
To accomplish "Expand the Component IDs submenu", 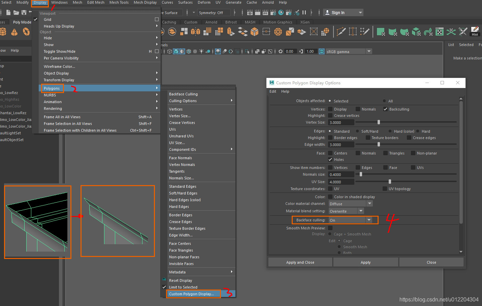I will pyautogui.click(x=201, y=149).
